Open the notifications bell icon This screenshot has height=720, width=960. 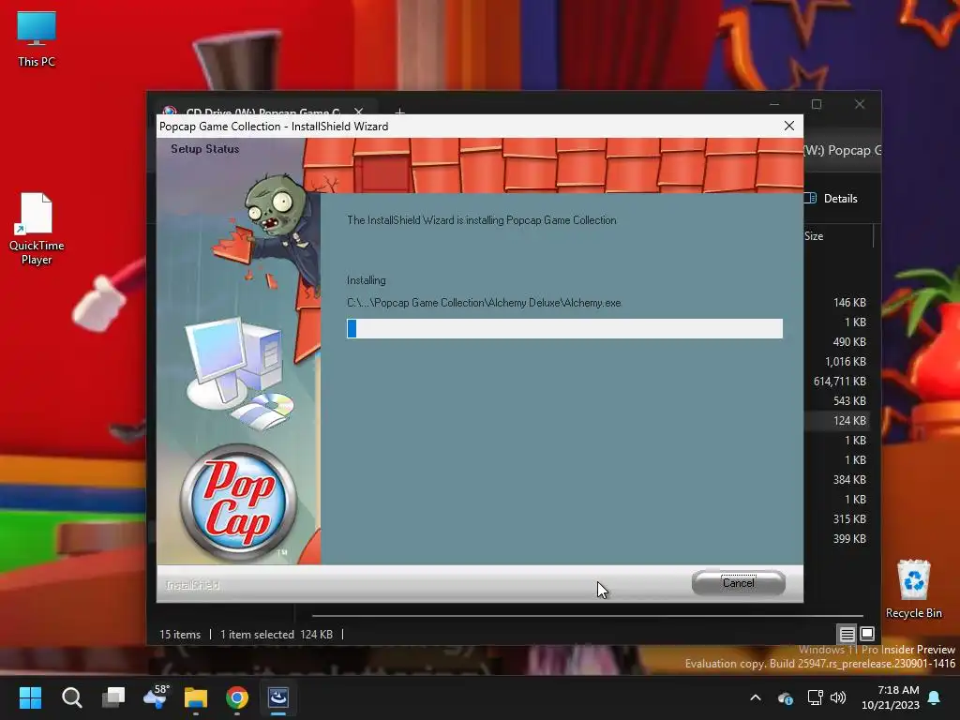point(935,697)
